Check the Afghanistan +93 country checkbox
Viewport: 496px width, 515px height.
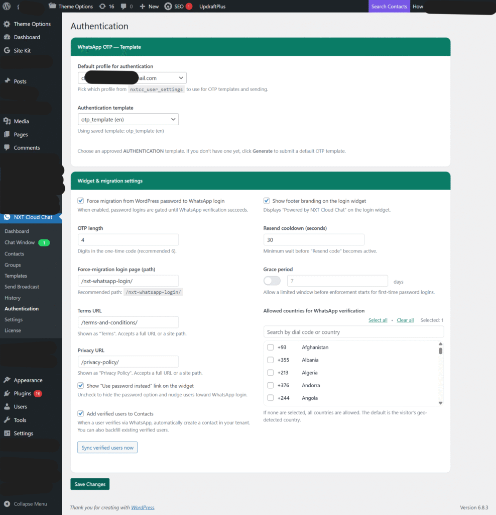(x=271, y=348)
